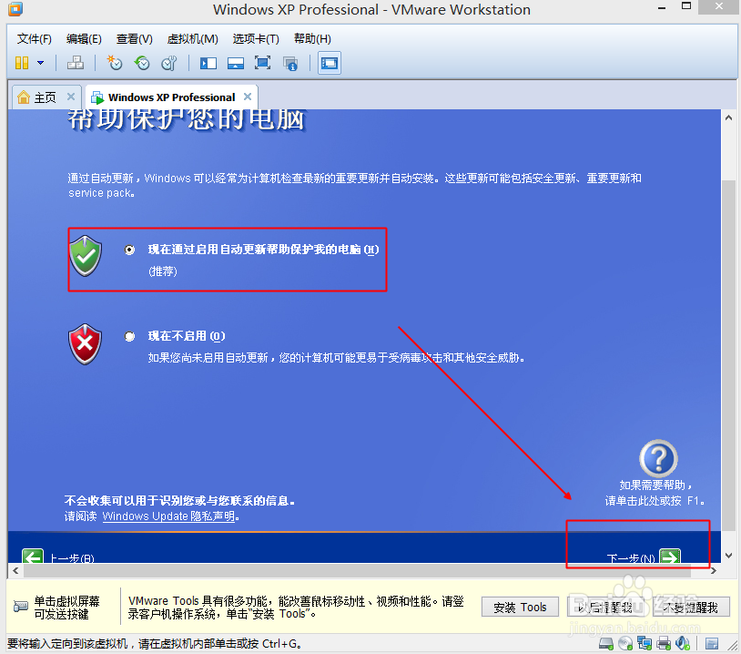Open the snapshot manager

(x=168, y=63)
